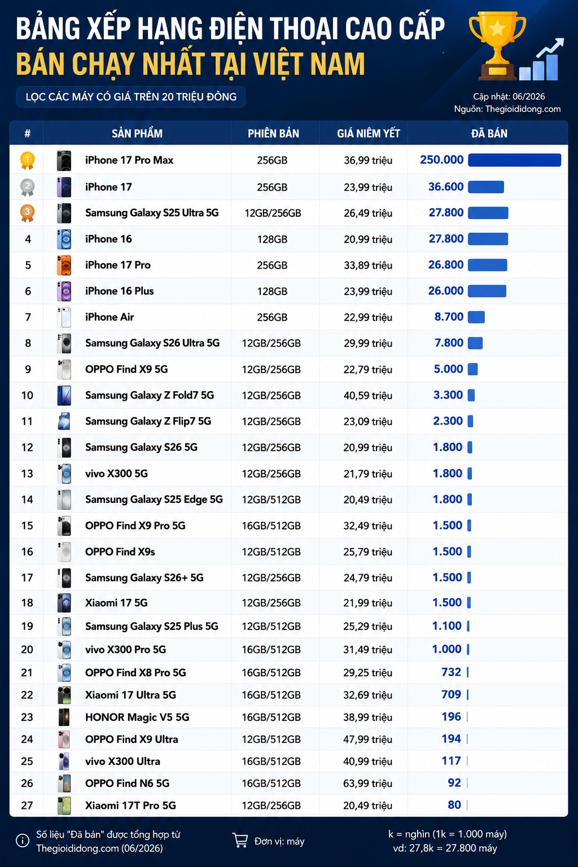Click the OPPO Find N6 5G name
This screenshot has width=578, height=867.
click(x=127, y=783)
